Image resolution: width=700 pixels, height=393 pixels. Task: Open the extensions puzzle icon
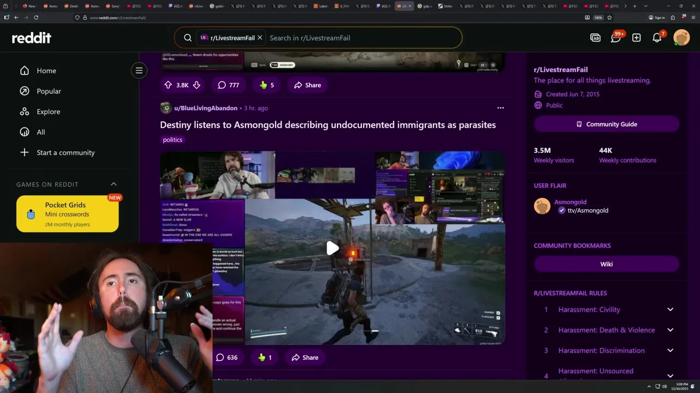(673, 17)
